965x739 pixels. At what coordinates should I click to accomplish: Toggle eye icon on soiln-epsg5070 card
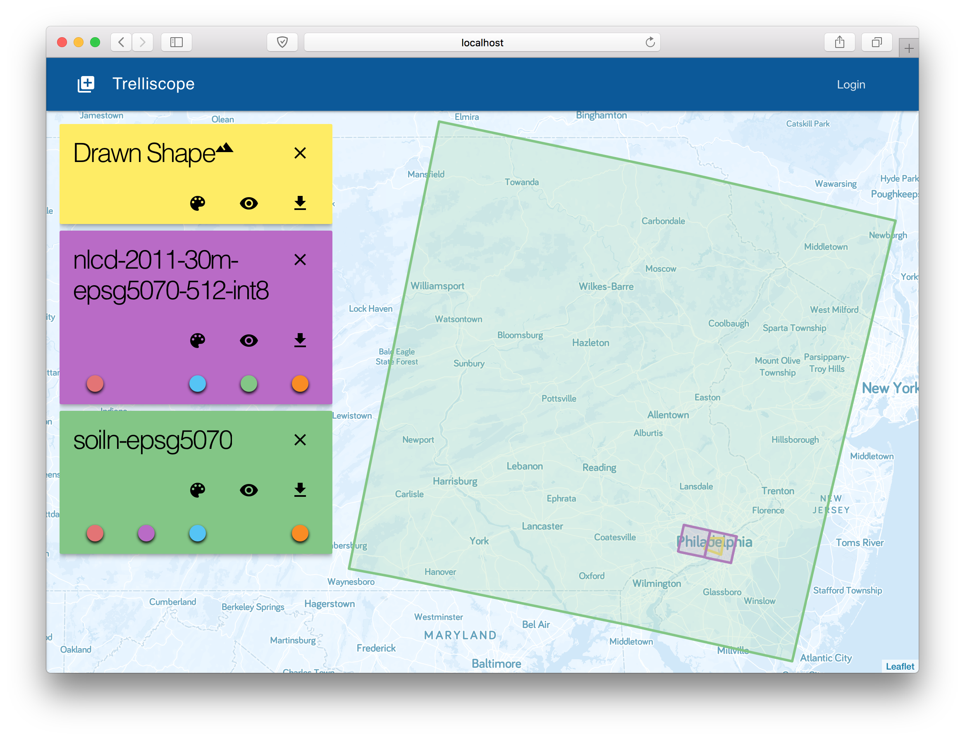pyautogui.click(x=248, y=490)
